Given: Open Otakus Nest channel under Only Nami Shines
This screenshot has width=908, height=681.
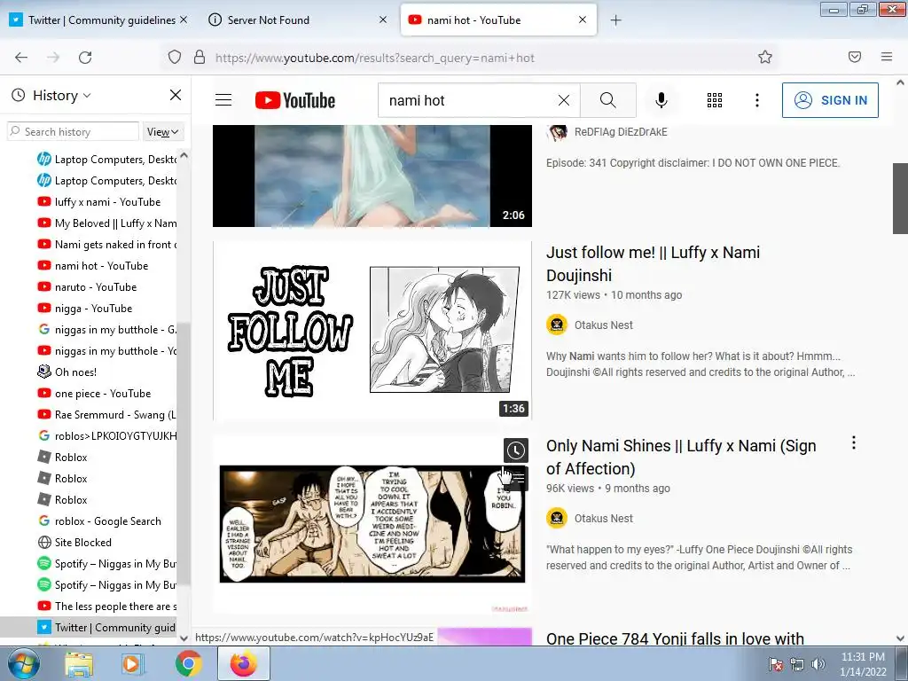Looking at the screenshot, I should tap(603, 518).
